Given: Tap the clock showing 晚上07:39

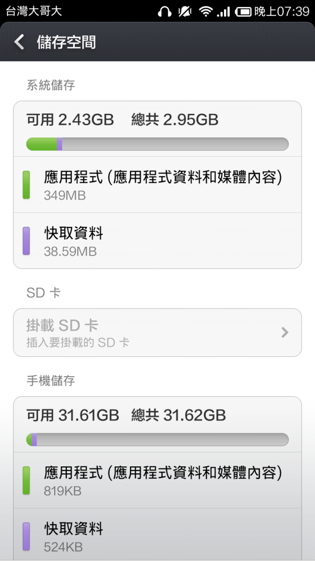Looking at the screenshot, I should tap(282, 11).
